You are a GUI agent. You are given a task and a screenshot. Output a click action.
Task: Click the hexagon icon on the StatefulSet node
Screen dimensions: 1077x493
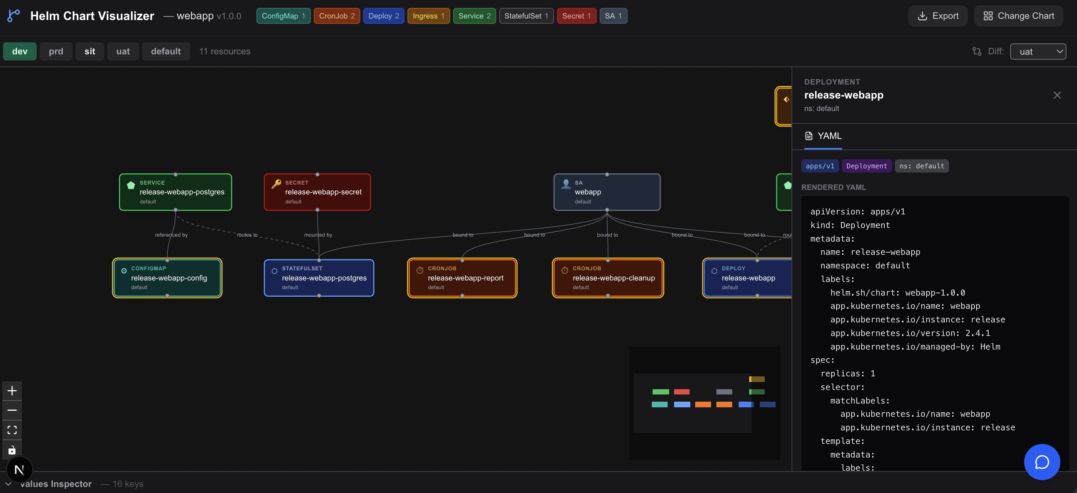(x=274, y=271)
